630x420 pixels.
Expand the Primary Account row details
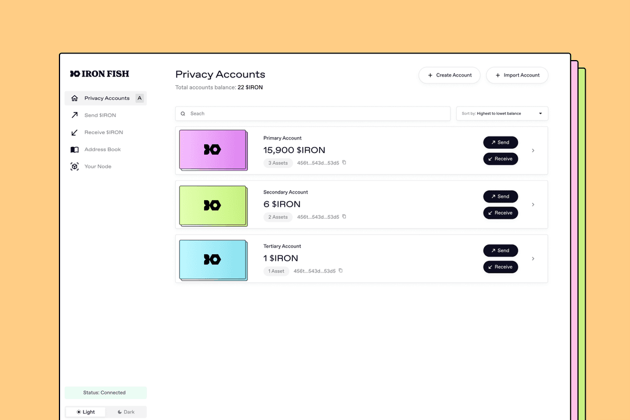[x=533, y=150]
